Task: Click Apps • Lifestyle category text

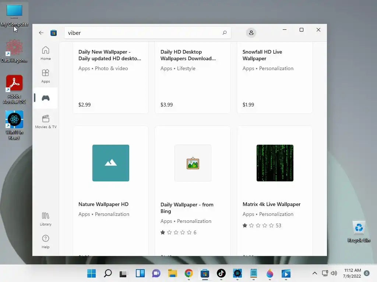Action: (178, 68)
